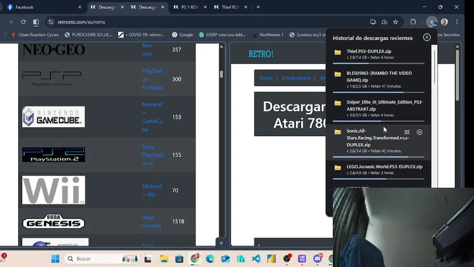Click the Wii logo image
Image resolution: width=474 pixels, height=267 pixels.
(53, 190)
